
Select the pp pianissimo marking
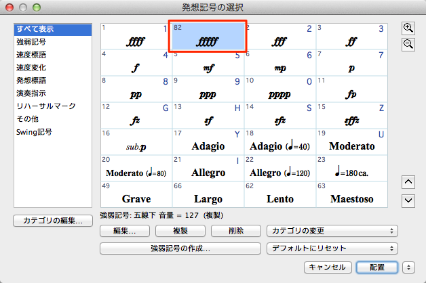136,89
